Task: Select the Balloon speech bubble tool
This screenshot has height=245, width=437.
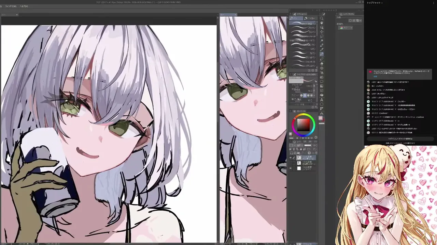Action: pos(322,81)
